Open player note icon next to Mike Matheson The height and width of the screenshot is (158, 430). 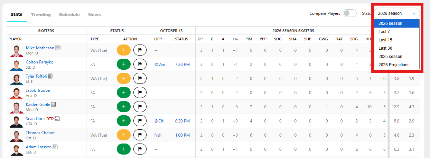(x=58, y=48)
